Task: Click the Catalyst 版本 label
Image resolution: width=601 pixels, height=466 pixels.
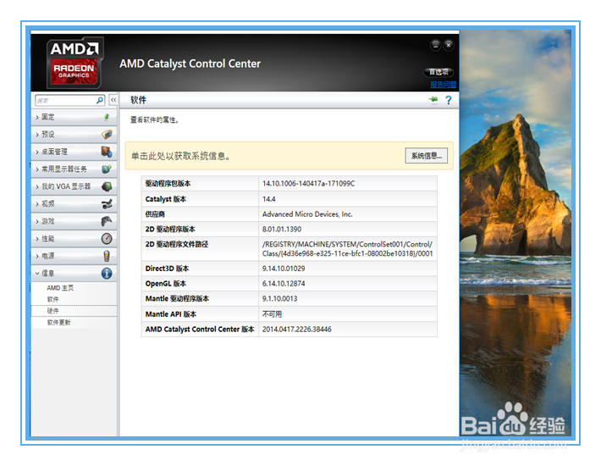Action: pos(166,198)
